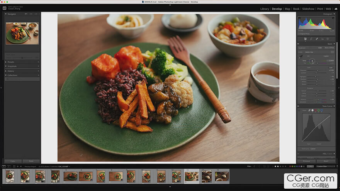Select the Crop Overlay tool

311,39
